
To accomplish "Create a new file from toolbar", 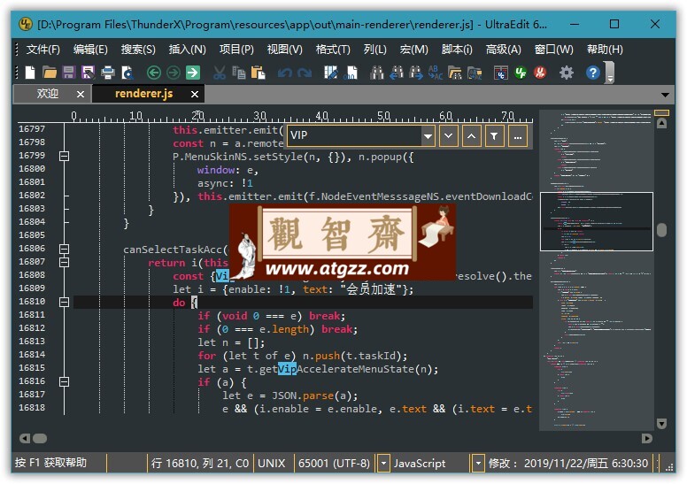I will point(30,73).
